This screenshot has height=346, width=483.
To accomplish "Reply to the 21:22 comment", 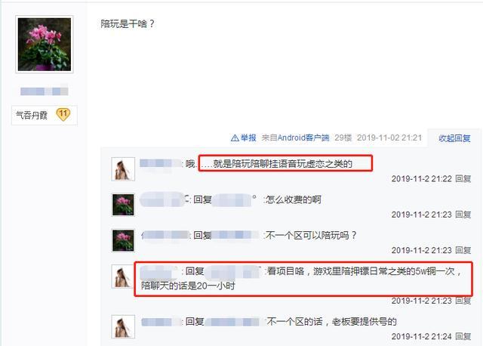I will (463, 178).
